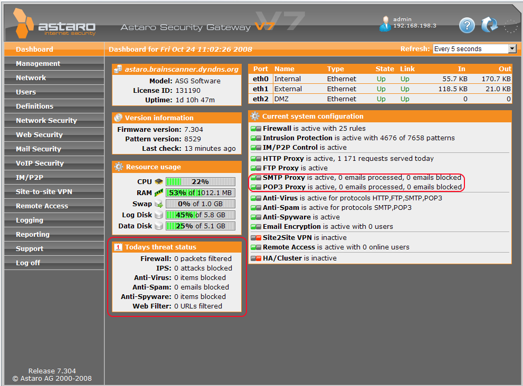Screen dimensions: 523x386
Task: Click the reload arrows icon in header
Action: pyautogui.click(x=489, y=25)
